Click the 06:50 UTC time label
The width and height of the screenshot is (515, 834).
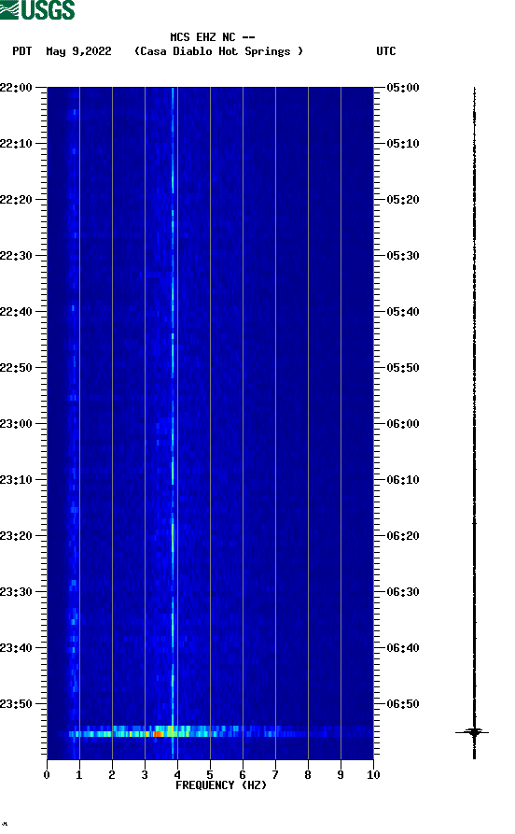[x=403, y=703]
